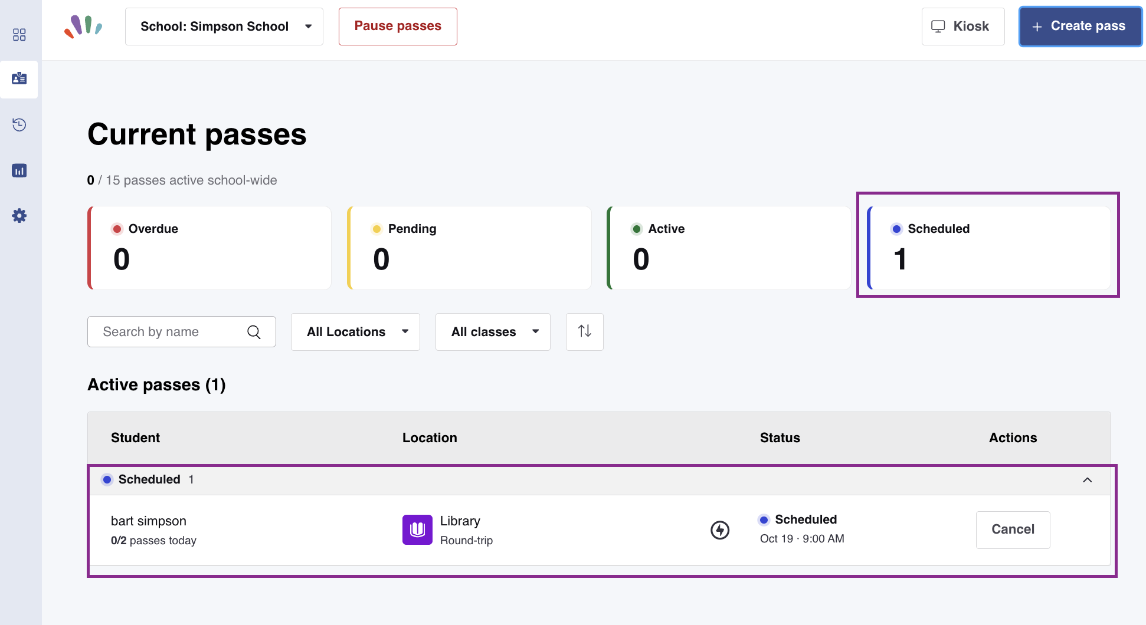The height and width of the screenshot is (625, 1146).
Task: Open the reports chart icon in sidebar
Action: point(19,170)
